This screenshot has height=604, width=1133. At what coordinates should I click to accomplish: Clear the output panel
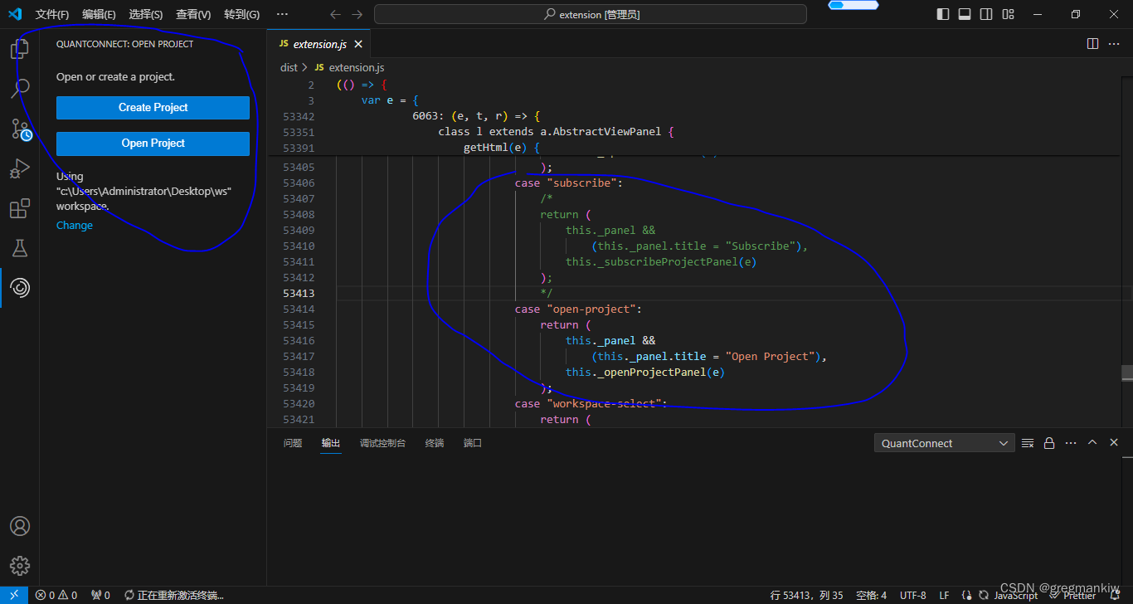(1028, 443)
